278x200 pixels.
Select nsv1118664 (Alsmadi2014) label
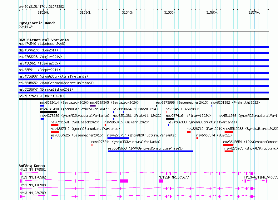click(135, 109)
